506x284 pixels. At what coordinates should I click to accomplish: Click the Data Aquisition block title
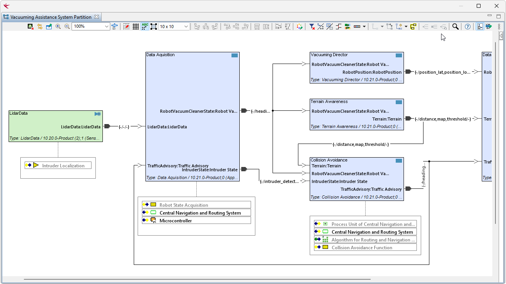click(160, 55)
